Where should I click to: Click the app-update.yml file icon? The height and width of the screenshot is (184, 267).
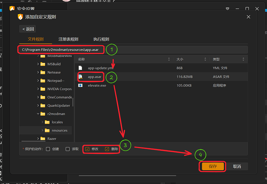tap(80, 68)
